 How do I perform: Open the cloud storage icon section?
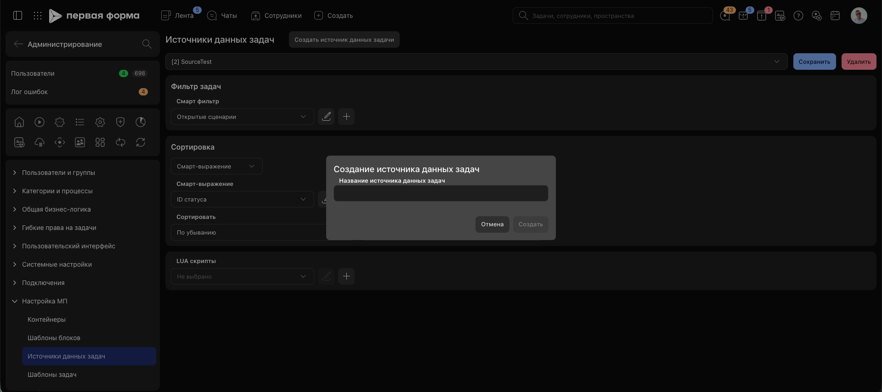coord(40,142)
